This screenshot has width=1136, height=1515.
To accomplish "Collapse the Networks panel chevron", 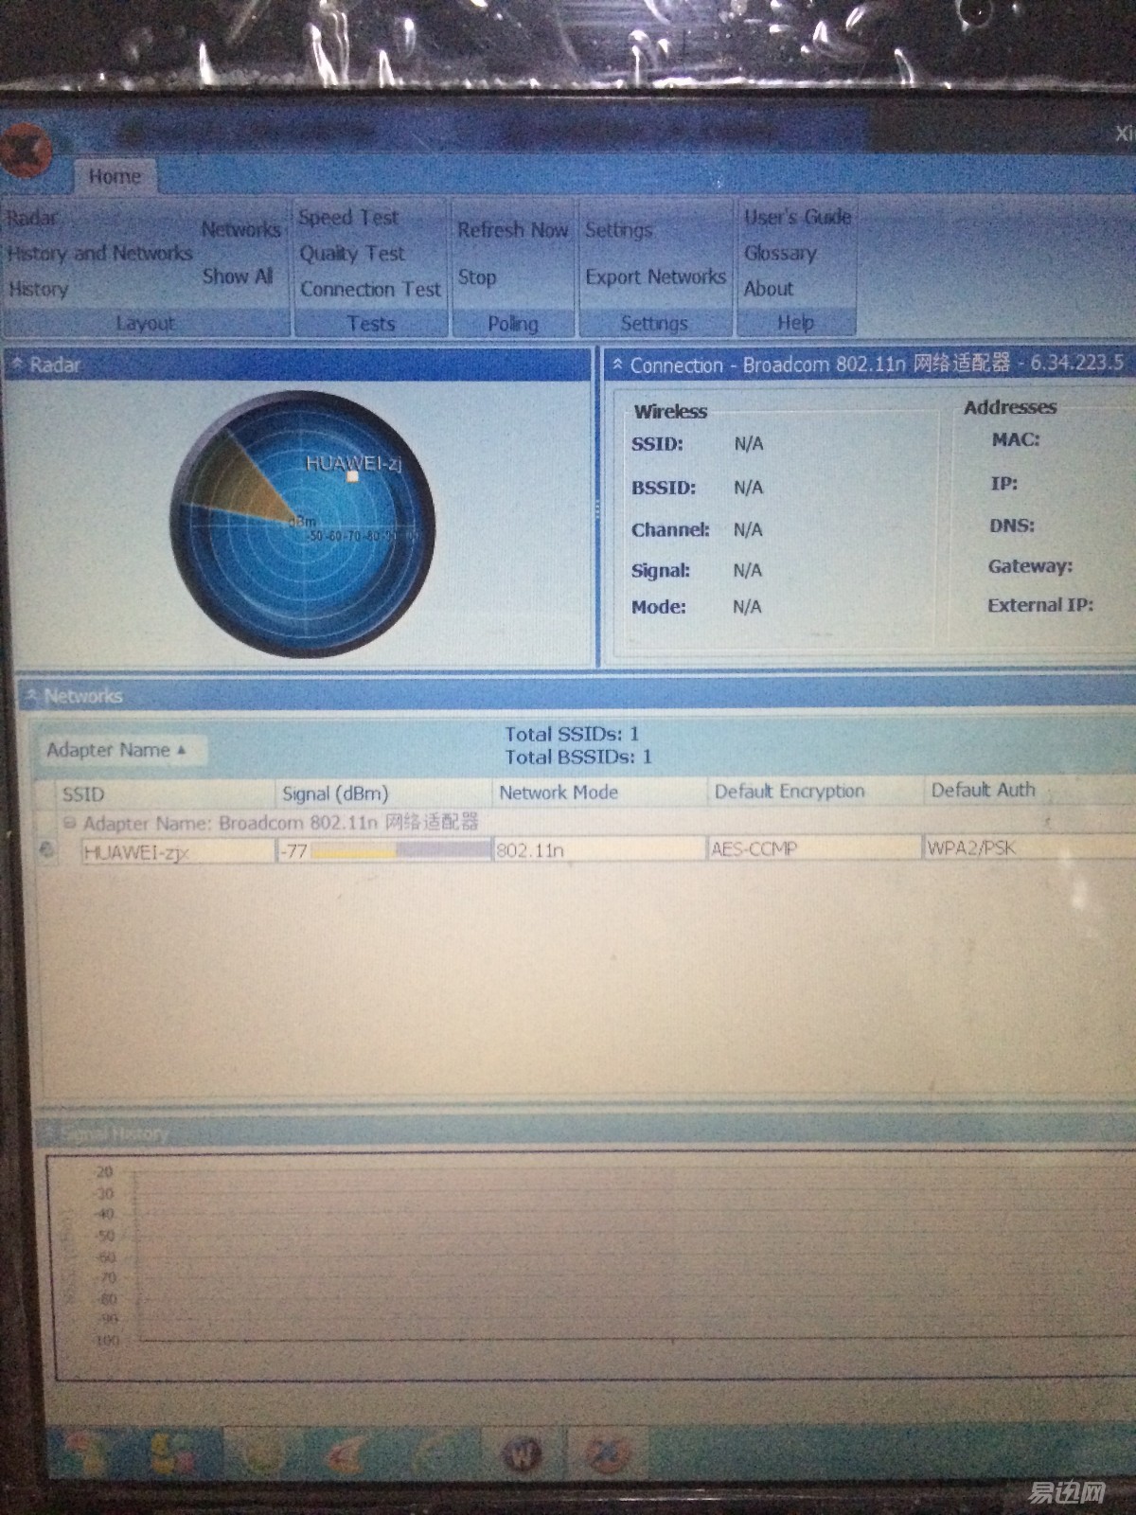I will tap(31, 696).
